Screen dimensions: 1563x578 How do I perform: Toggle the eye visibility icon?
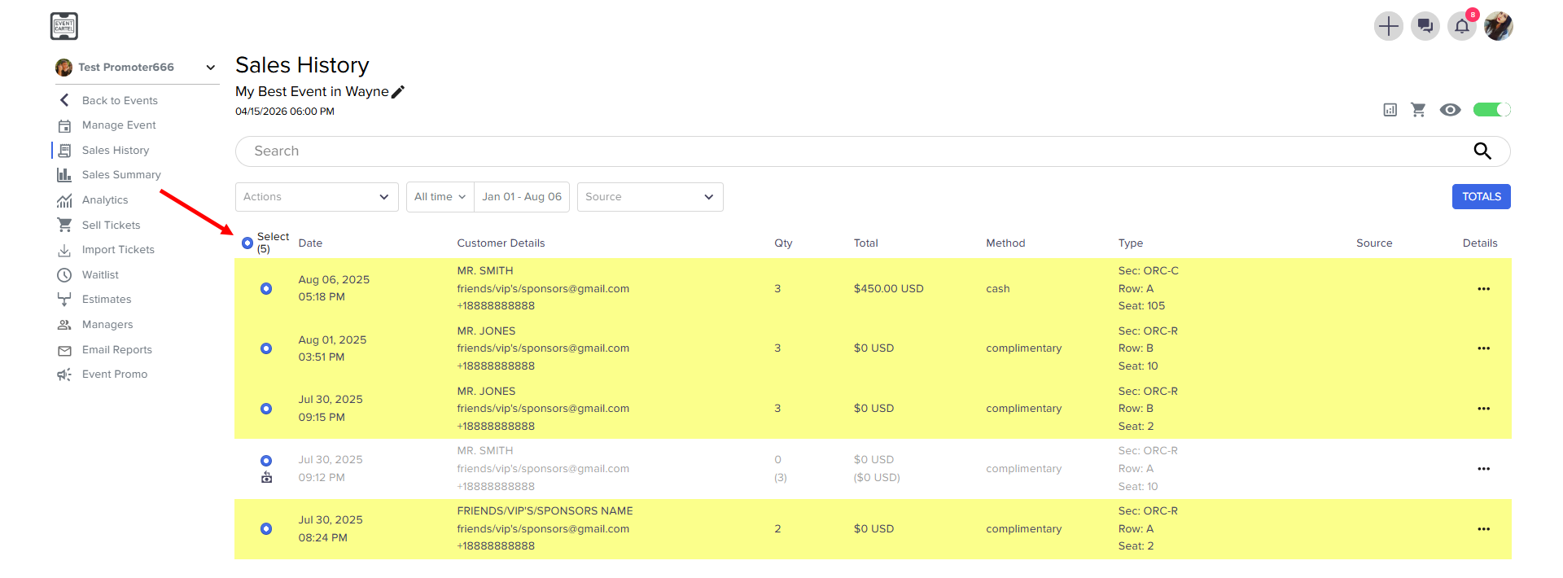click(1450, 110)
